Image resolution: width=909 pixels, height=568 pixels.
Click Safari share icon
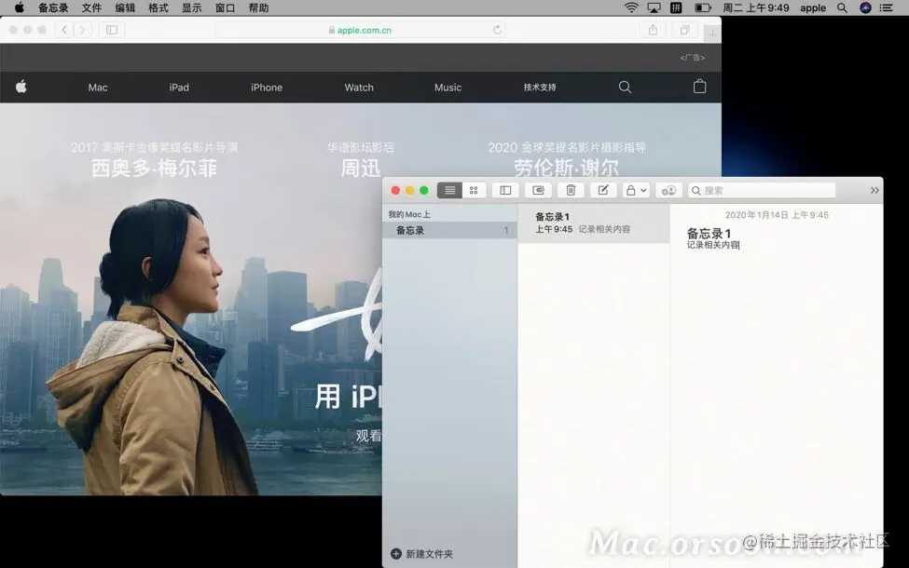pos(654,30)
